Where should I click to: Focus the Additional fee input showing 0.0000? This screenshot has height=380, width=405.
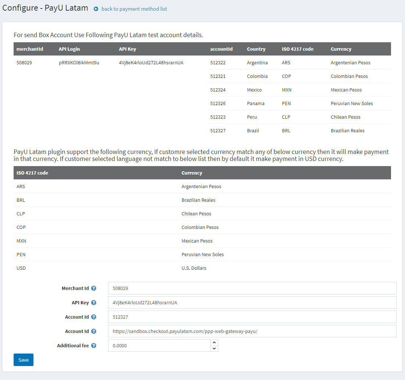159,346
